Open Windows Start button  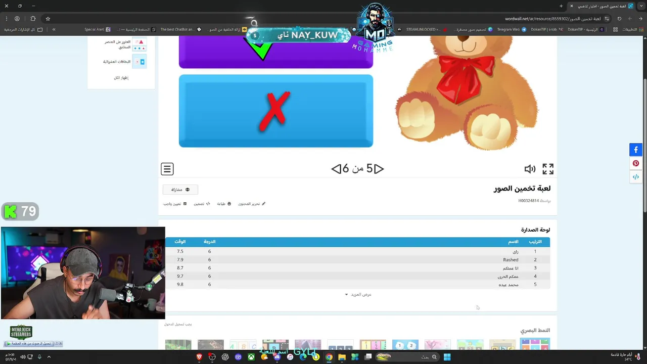coord(447,357)
